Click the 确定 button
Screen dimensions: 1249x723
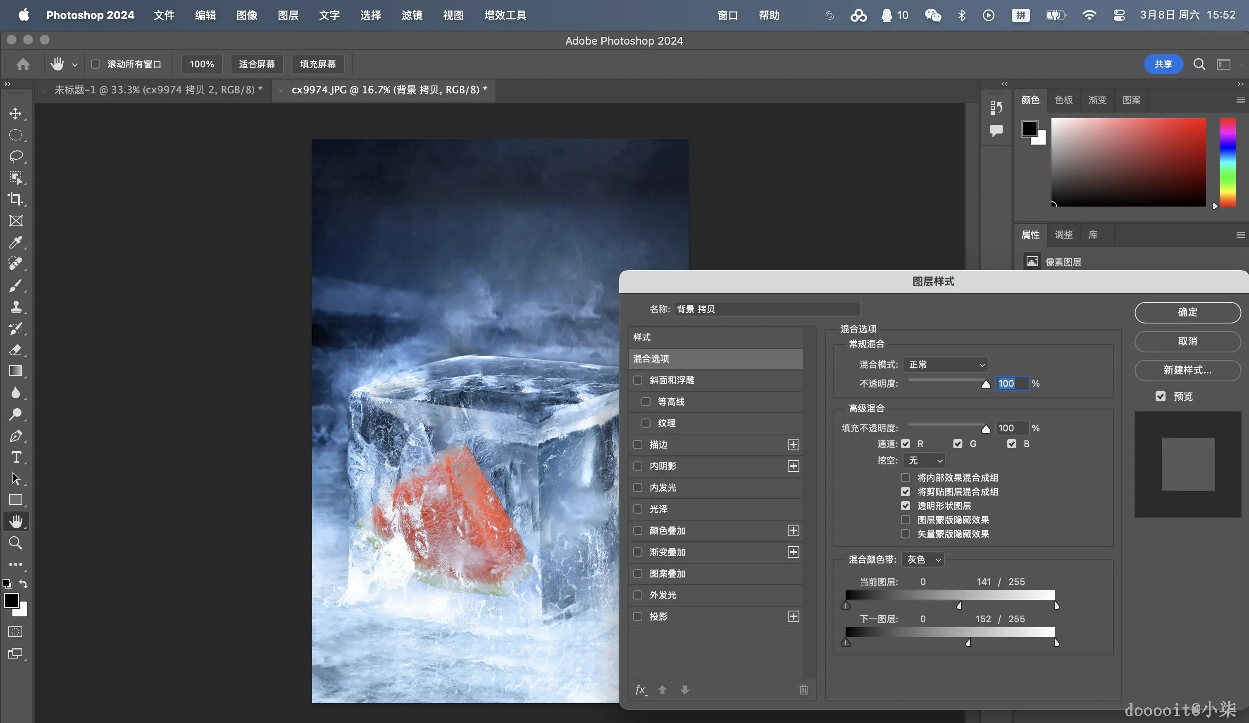click(1187, 312)
